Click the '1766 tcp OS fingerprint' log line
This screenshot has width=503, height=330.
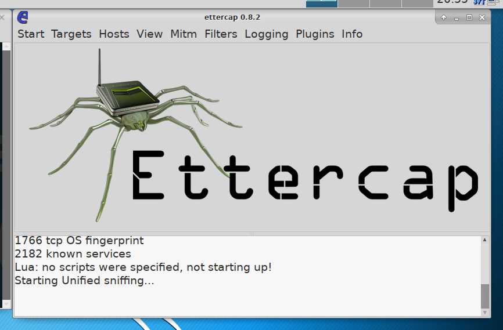(79, 241)
